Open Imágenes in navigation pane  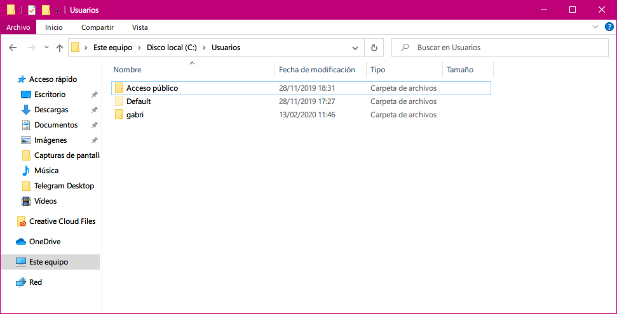coord(50,140)
